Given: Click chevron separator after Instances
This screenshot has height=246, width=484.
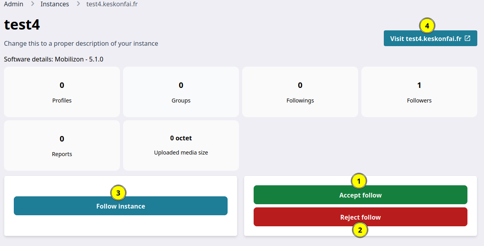Looking at the screenshot, I should [78, 4].
